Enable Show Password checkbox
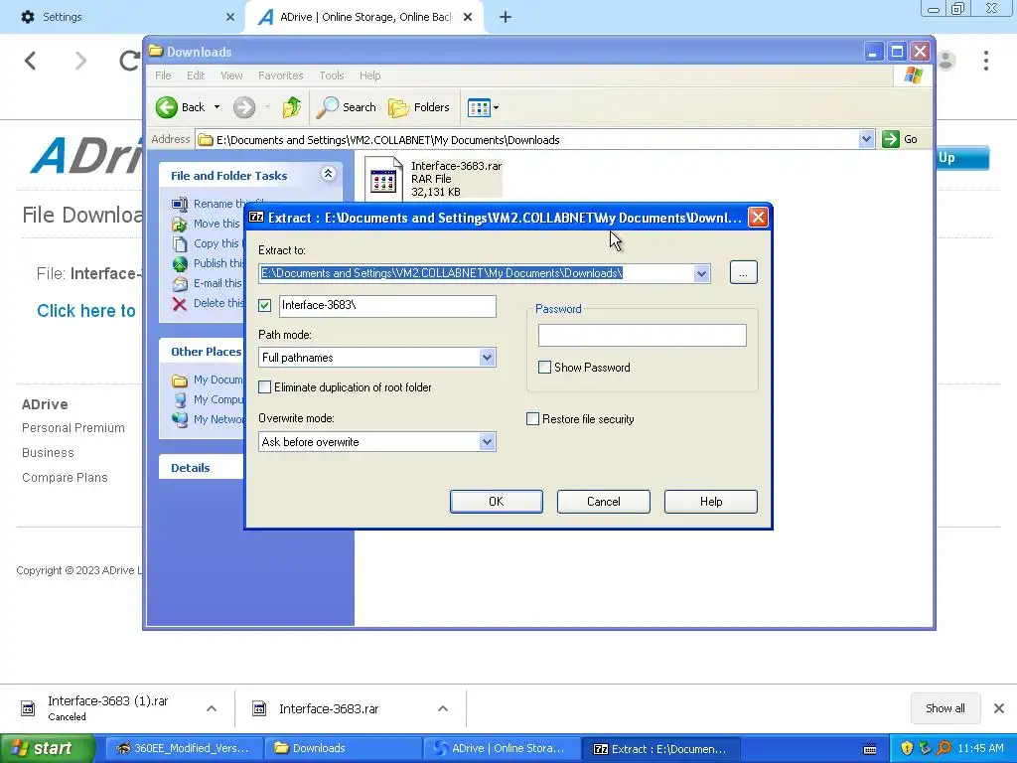The height and width of the screenshot is (763, 1017). [545, 368]
